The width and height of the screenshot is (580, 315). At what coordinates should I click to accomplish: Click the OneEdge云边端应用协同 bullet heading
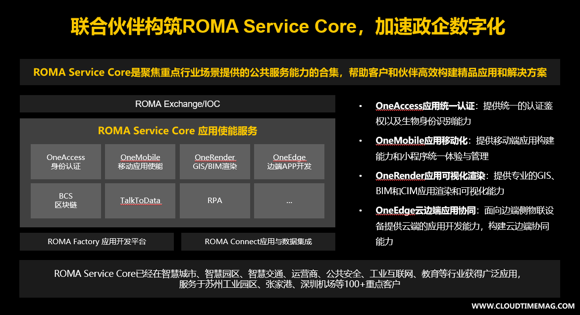[426, 210]
